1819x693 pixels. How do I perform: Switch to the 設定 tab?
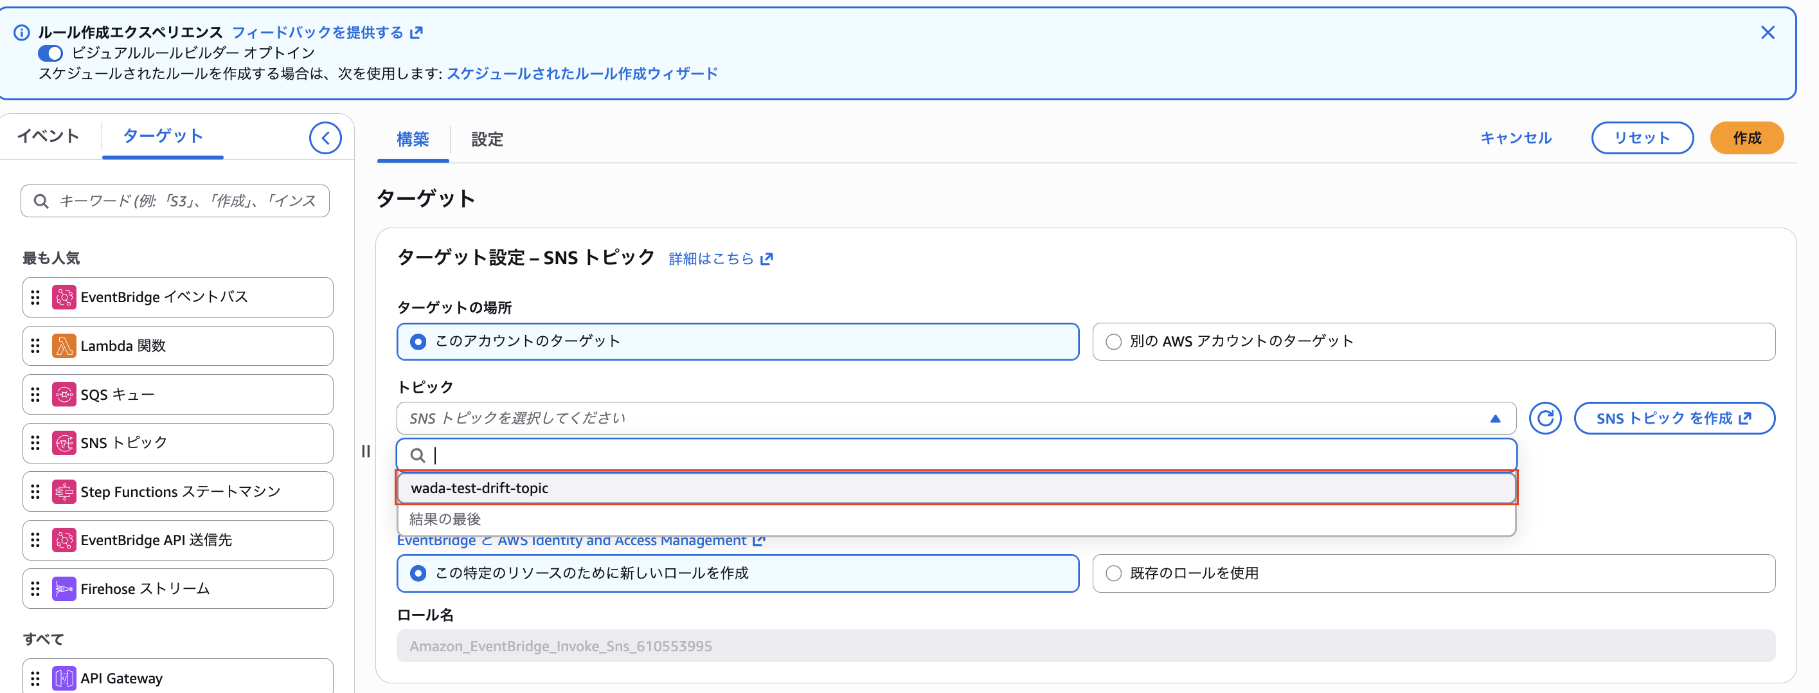point(486,139)
